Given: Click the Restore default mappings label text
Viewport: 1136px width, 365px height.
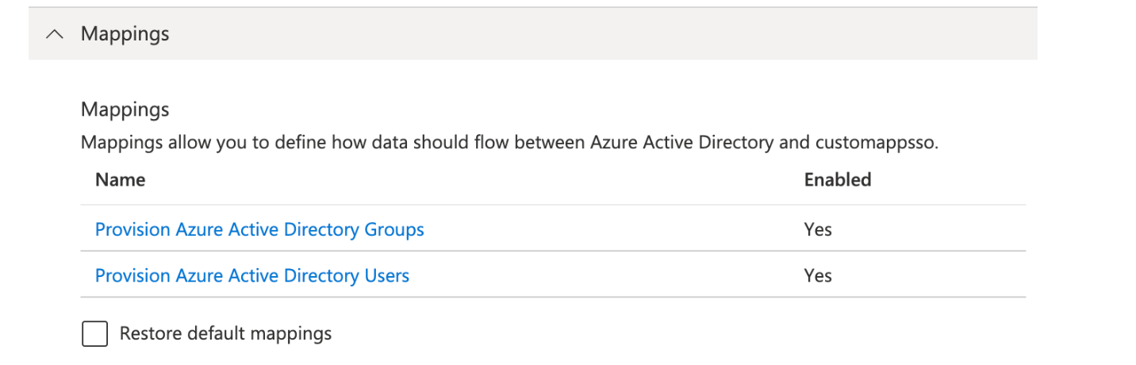Looking at the screenshot, I should [225, 333].
